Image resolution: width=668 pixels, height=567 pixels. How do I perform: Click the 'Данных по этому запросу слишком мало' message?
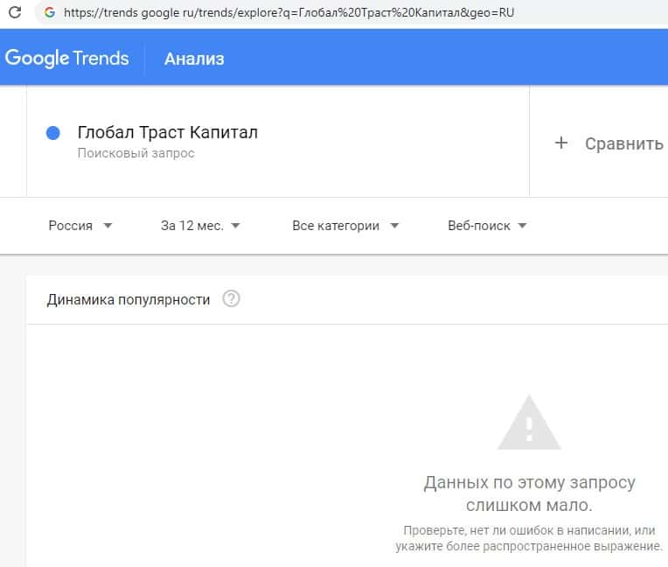point(529,493)
